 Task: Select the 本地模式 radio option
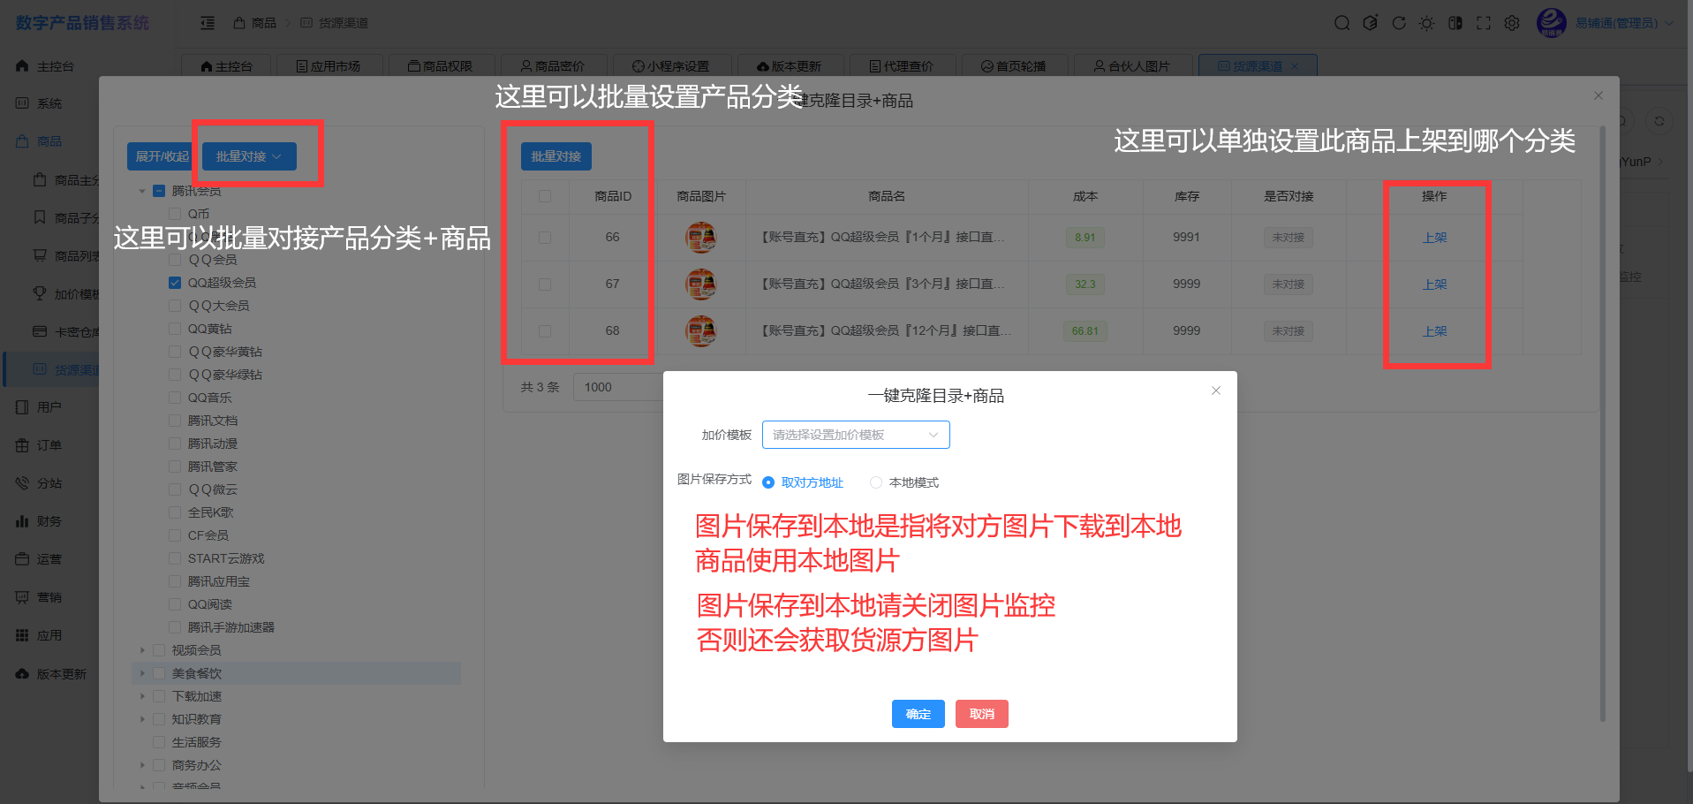876,482
